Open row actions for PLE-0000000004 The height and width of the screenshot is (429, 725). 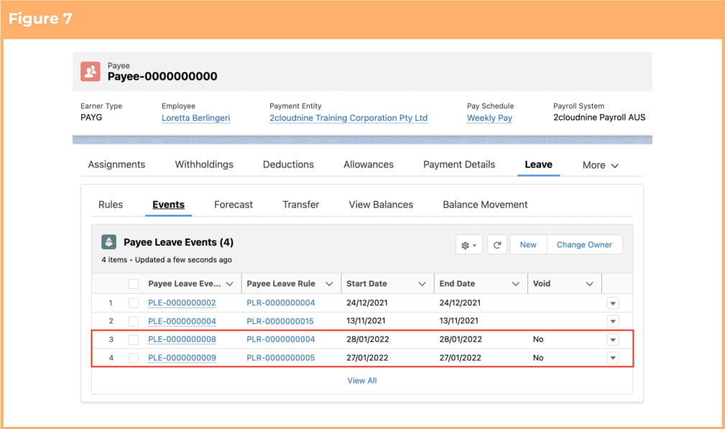tap(613, 321)
